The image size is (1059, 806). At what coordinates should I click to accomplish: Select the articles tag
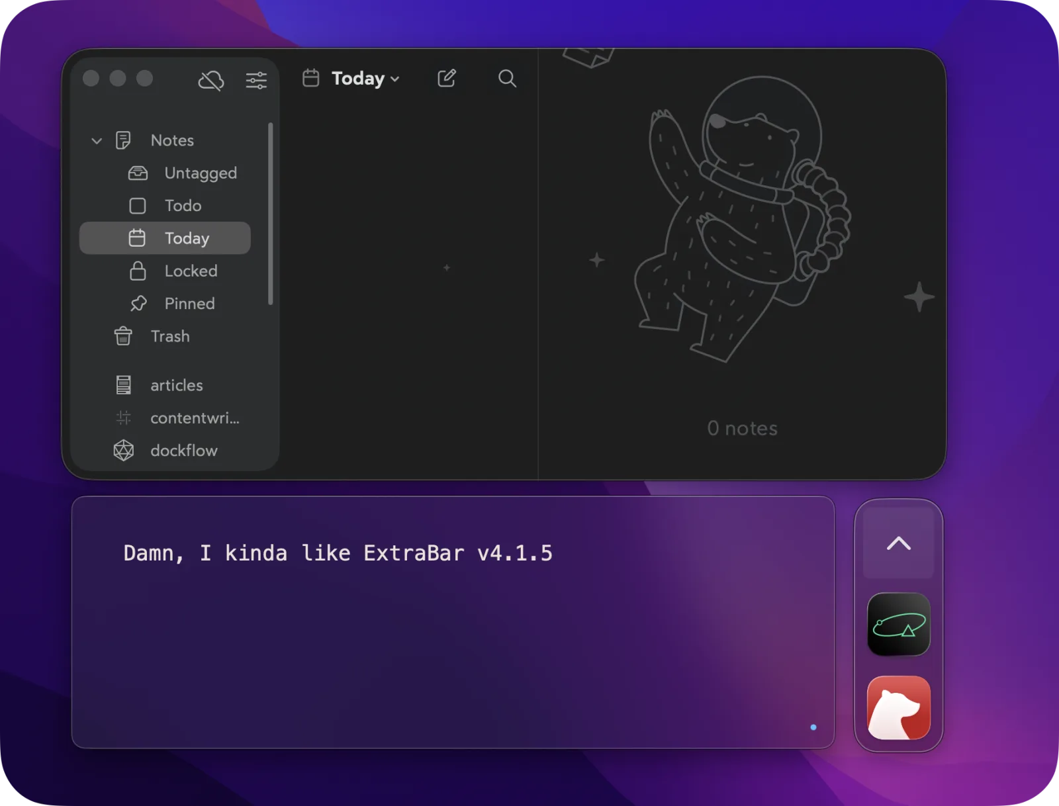click(x=165, y=385)
